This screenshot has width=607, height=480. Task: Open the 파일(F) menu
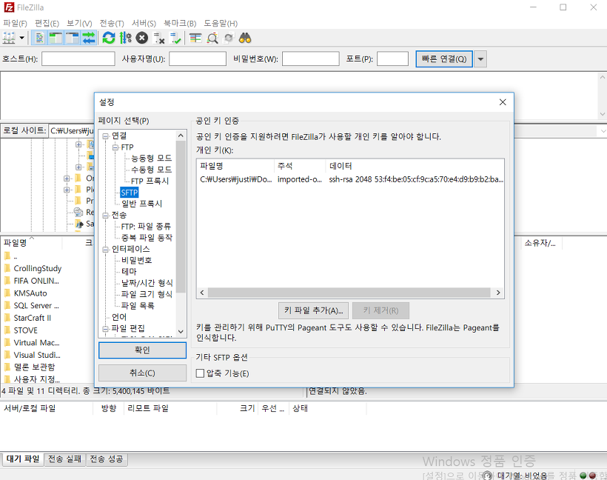pos(15,23)
